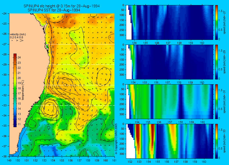Image resolution: width=229 pixels, height=165 pixels.
Task: Click the "161" longitude tick on the map axis
Action: click(x=114, y=160)
